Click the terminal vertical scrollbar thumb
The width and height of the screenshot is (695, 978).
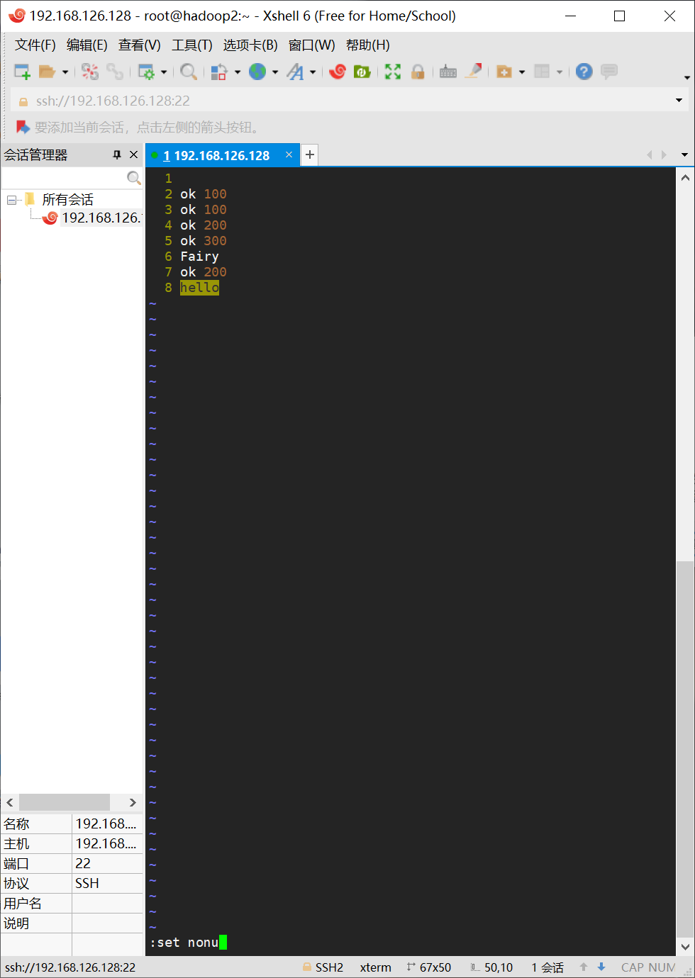[685, 748]
